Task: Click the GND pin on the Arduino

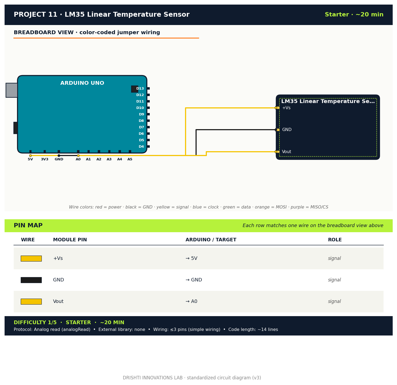Action: (x=59, y=156)
